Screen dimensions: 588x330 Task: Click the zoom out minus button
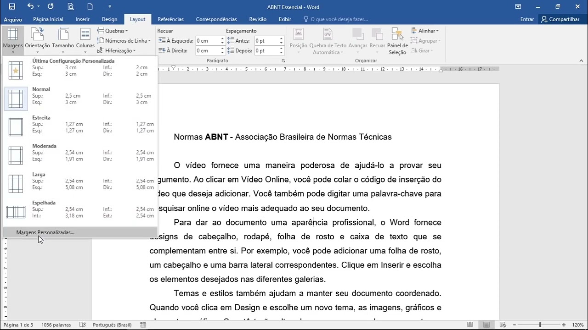515,325
